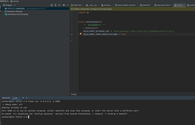Click Collapse All icon in Project panel
Image resolution: width=195 pixels, height=125 pixels.
[59, 5]
